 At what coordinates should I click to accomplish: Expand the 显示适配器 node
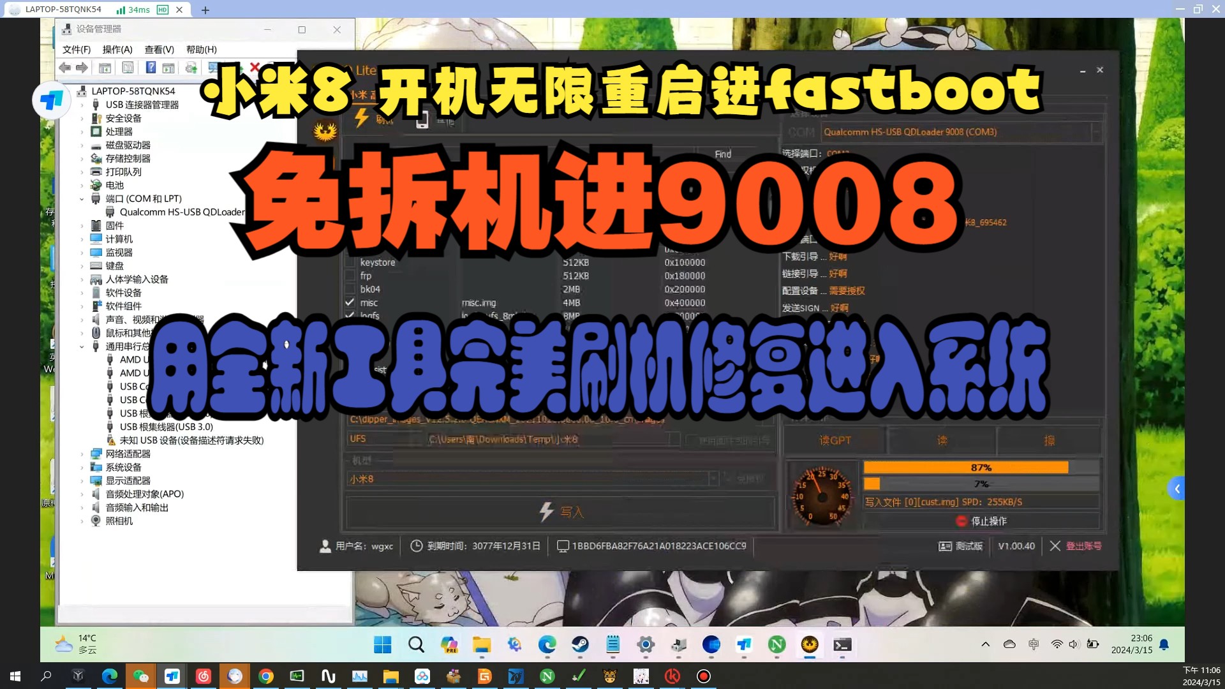[82, 481]
